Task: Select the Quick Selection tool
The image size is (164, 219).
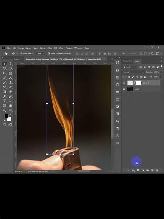Action: pos(10,69)
